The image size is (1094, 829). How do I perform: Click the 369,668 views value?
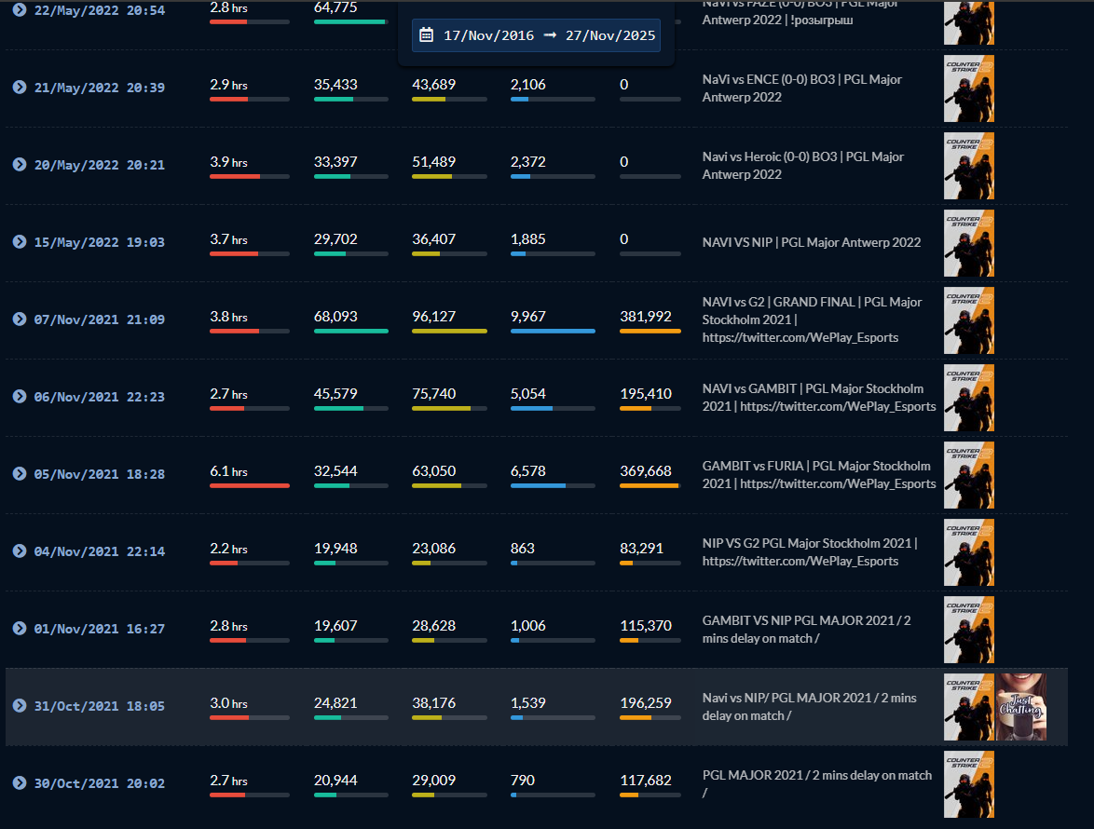coord(646,471)
